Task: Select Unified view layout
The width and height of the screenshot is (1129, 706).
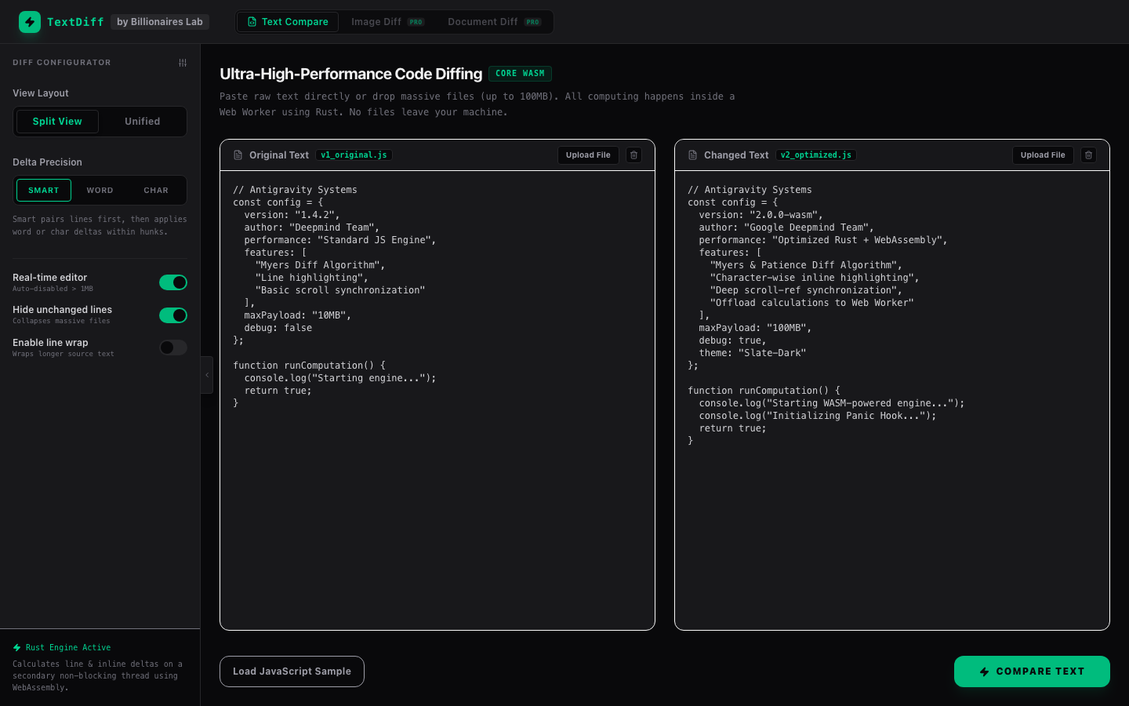Action: coord(143,122)
